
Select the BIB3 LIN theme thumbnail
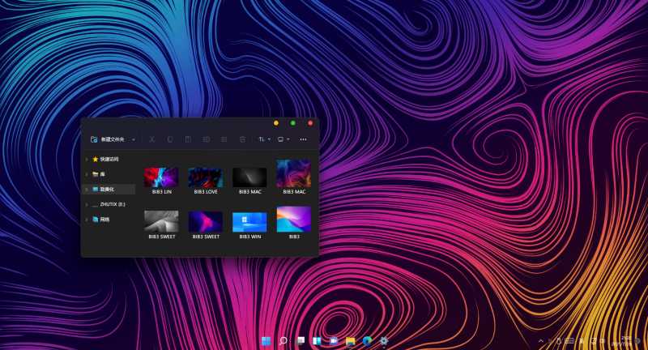point(160,177)
